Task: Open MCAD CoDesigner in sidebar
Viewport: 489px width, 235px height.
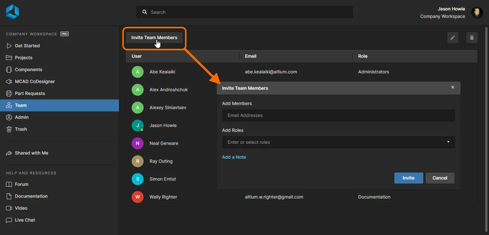Action: pyautogui.click(x=35, y=82)
